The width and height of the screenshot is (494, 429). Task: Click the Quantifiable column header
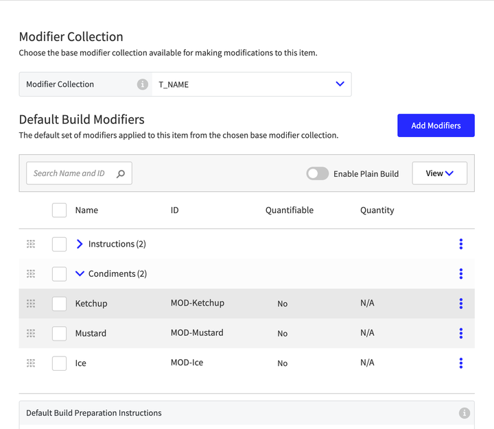[x=290, y=210]
